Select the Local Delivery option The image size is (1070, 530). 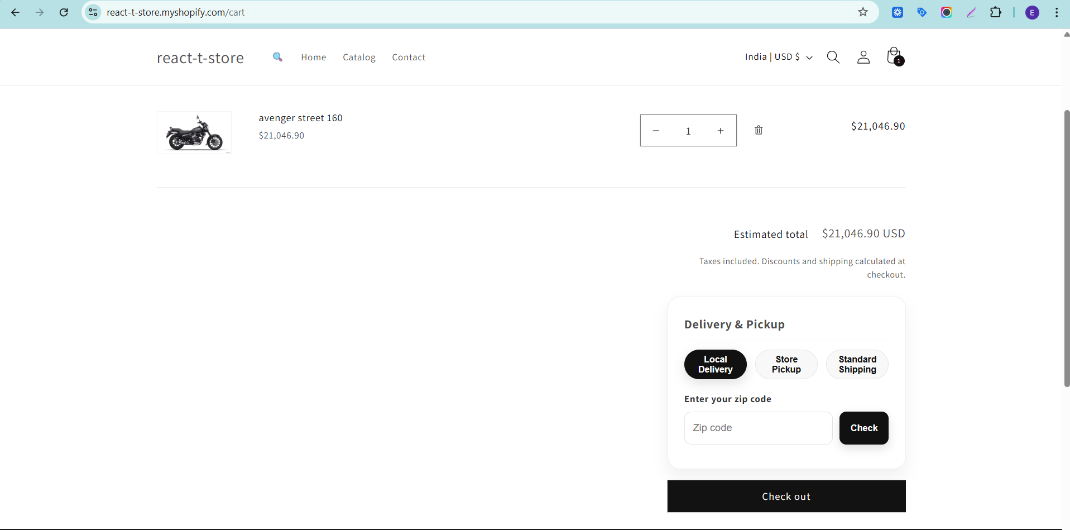(715, 364)
